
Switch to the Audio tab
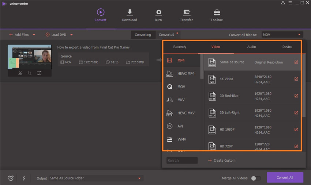click(251, 47)
